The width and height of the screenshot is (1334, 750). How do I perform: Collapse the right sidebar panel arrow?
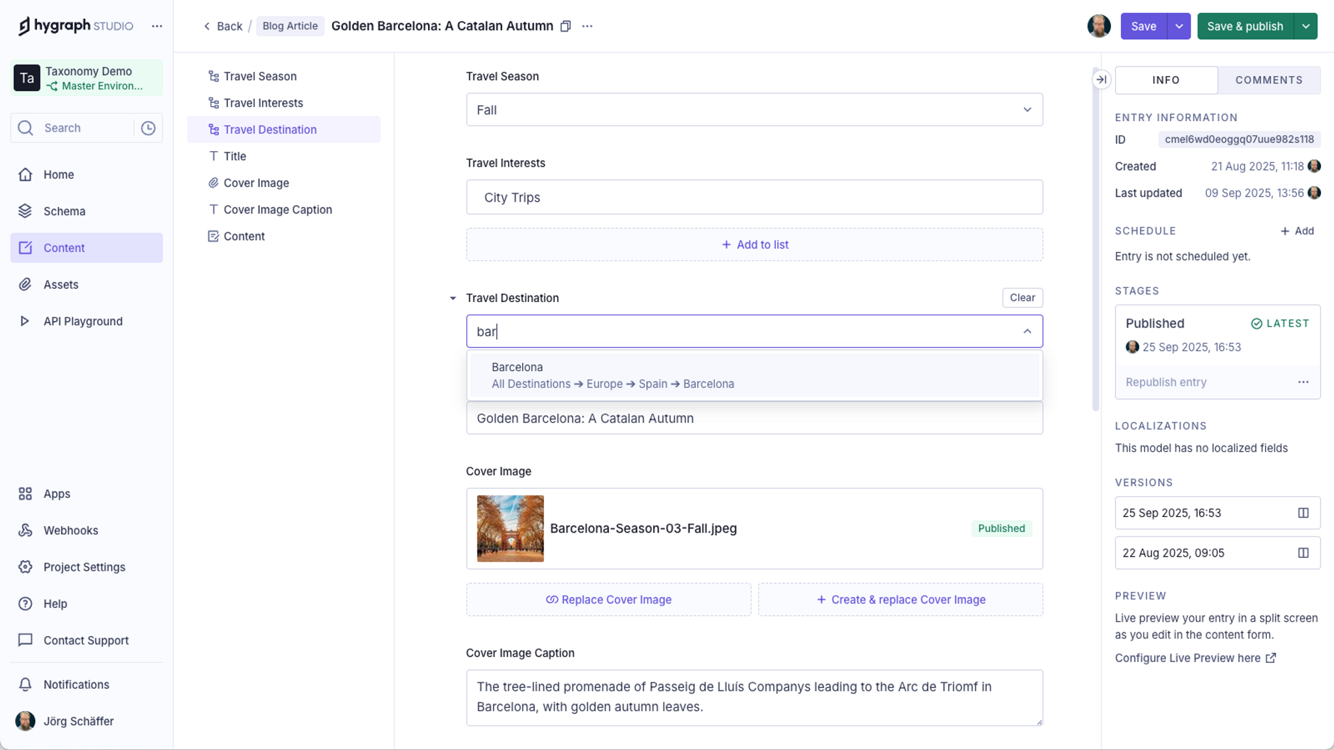coord(1101,79)
